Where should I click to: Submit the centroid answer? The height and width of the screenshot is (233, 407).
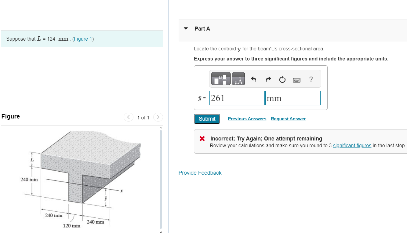click(x=207, y=119)
